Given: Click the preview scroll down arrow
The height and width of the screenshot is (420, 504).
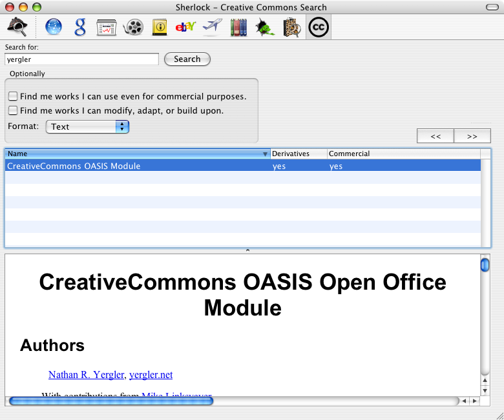Looking at the screenshot, I should coord(485,390).
